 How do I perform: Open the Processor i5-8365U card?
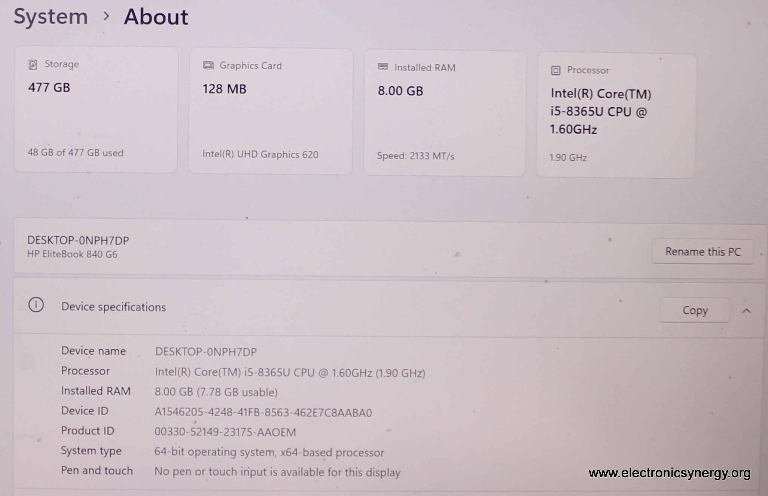[x=616, y=115]
